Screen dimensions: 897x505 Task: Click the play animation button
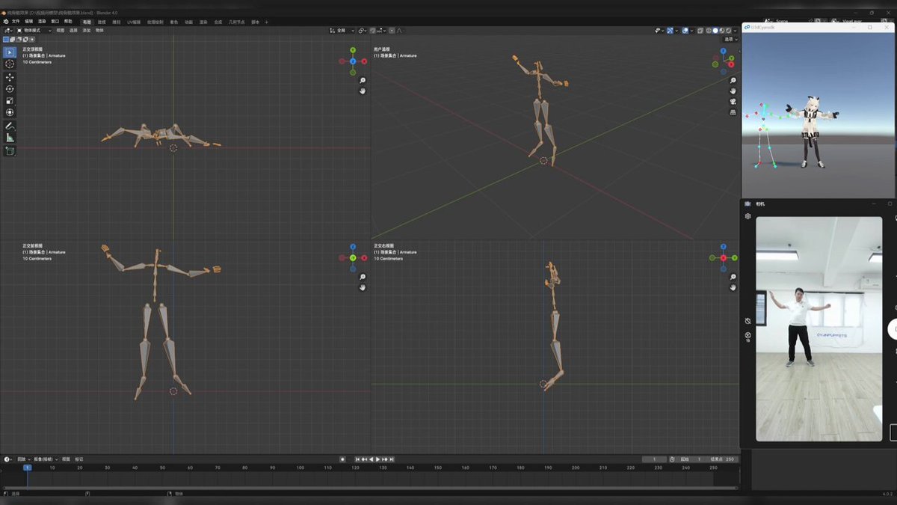click(377, 459)
